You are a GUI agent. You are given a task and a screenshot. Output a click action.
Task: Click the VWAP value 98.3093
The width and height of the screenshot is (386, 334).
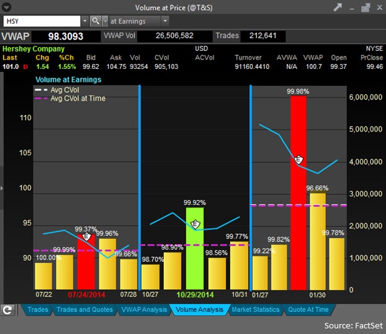click(x=66, y=37)
